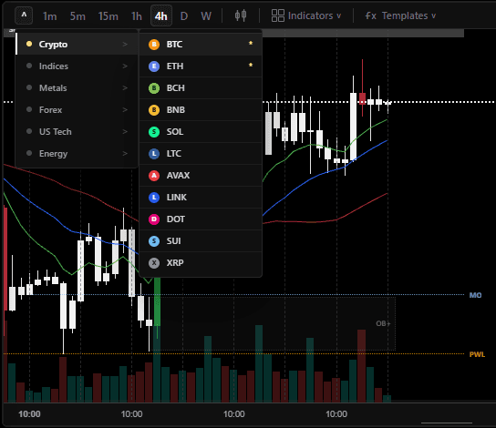Toggle the BTC favorite star

point(251,43)
